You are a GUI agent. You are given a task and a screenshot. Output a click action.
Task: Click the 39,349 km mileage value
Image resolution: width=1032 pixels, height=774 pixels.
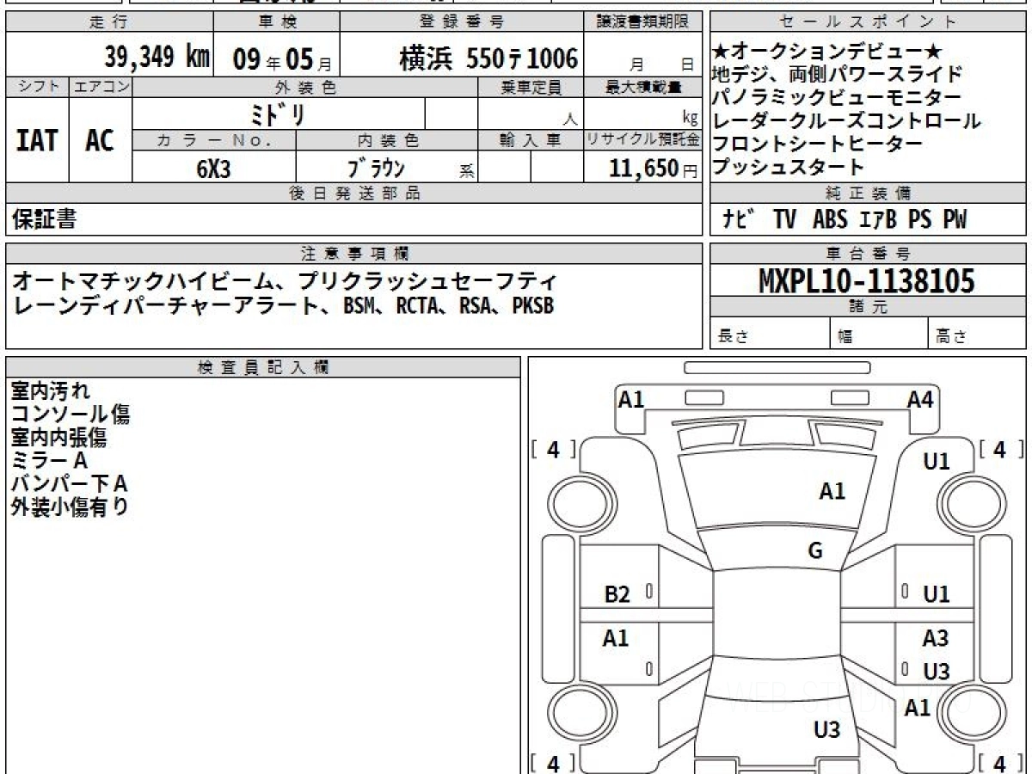point(157,58)
